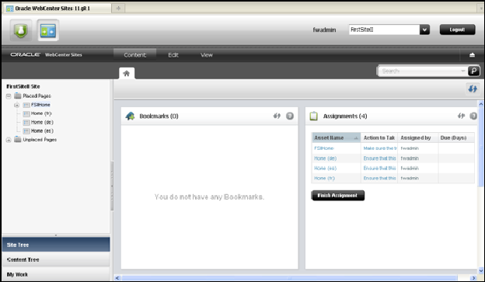The width and height of the screenshot is (485, 282).
Task: Click 'Ensure that this' action for Home (de)
Action: coord(380,158)
